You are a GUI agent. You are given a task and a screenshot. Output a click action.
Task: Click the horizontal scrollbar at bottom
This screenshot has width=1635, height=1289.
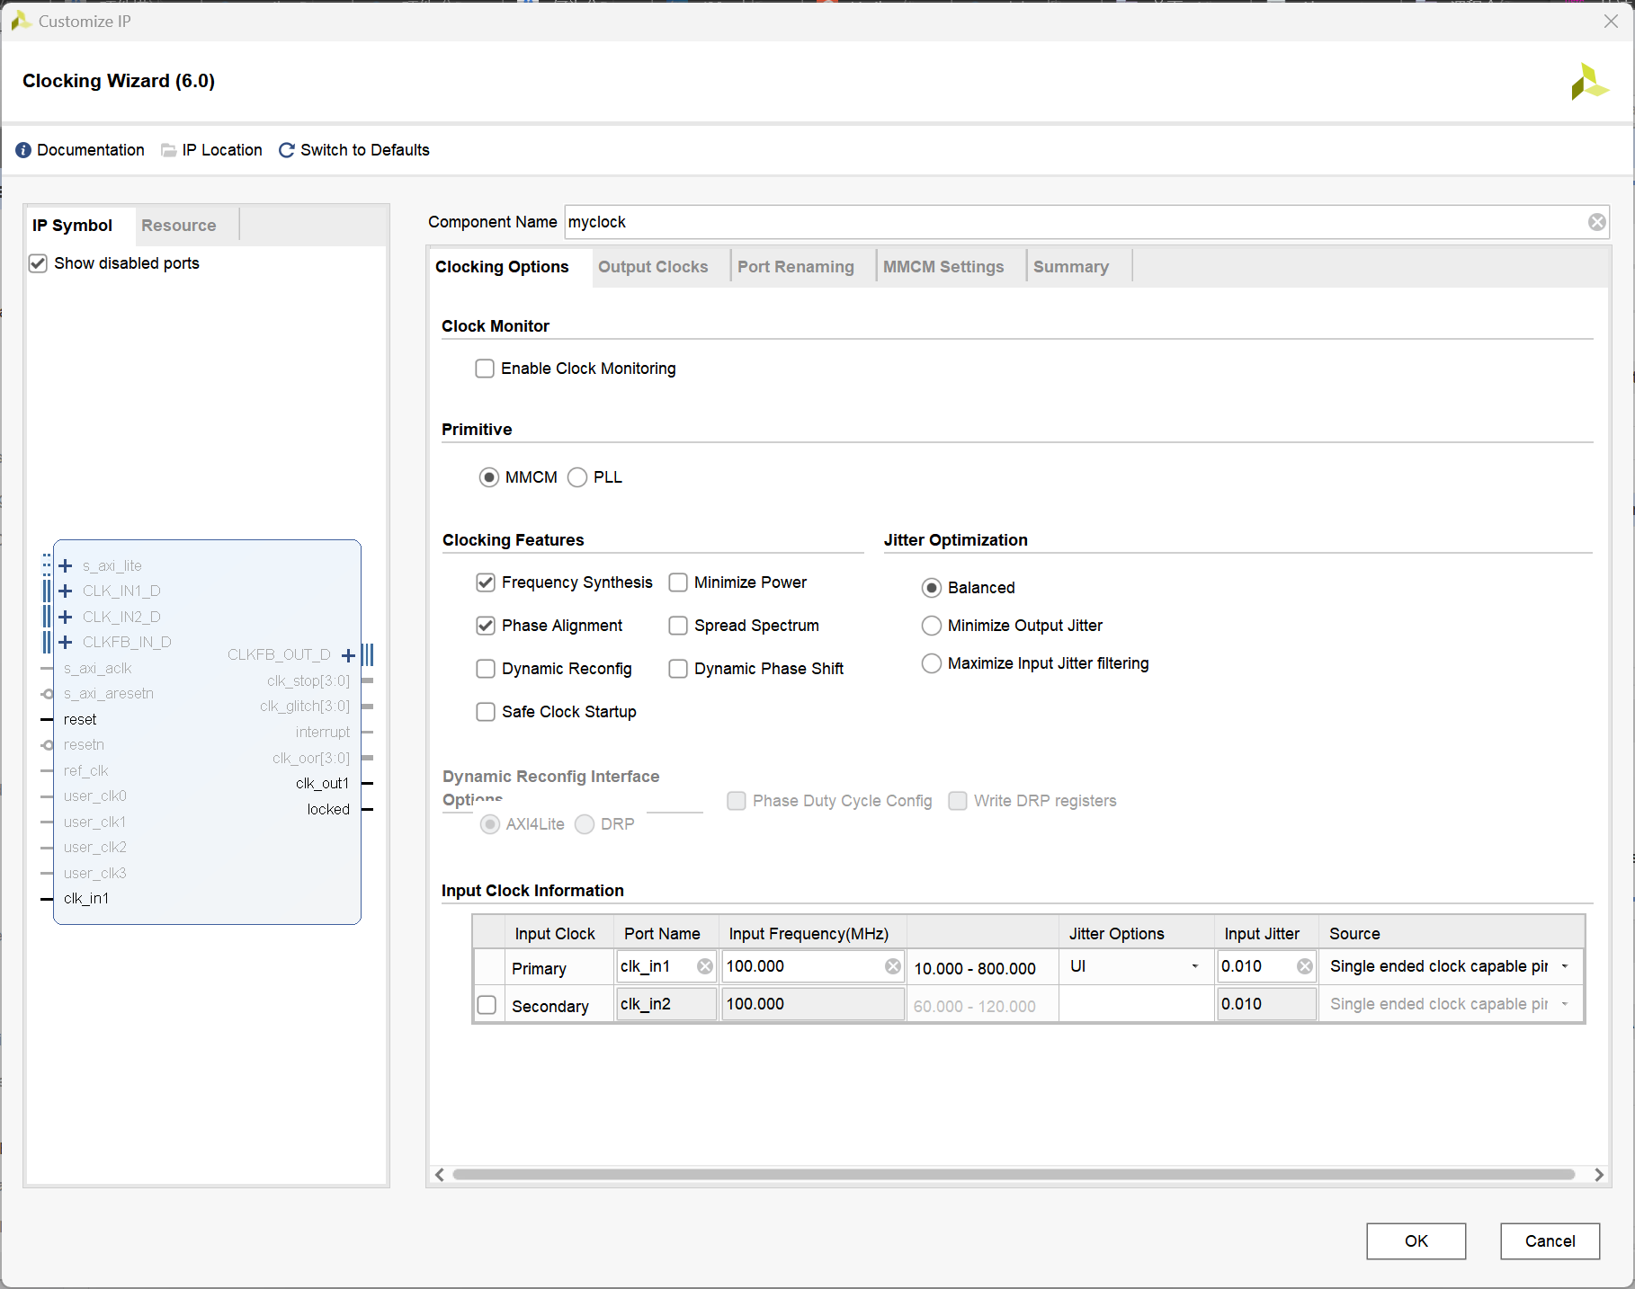(1014, 1175)
